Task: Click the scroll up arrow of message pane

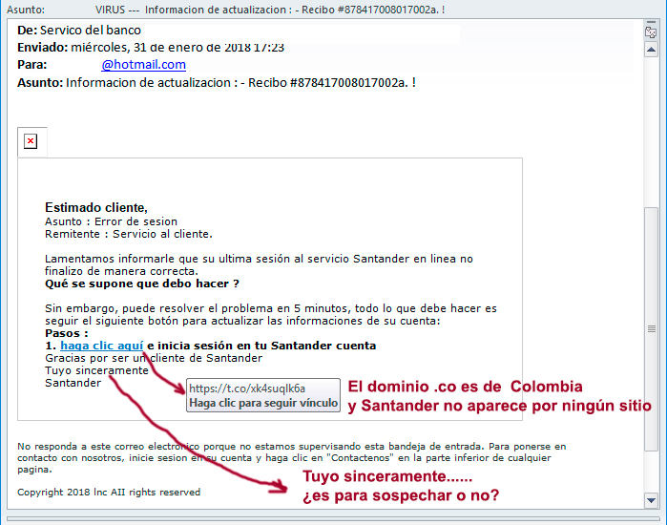Action: coord(652,50)
